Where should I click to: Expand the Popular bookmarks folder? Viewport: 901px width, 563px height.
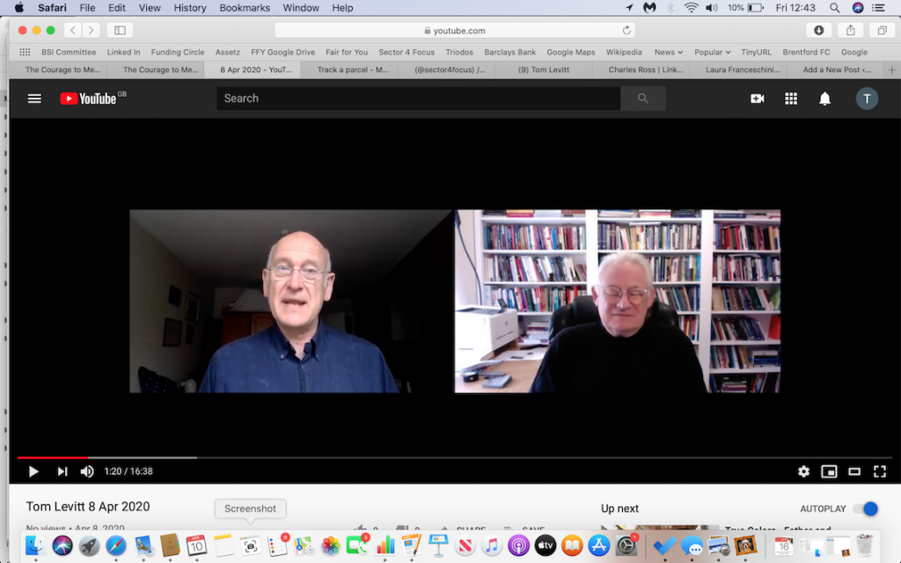pos(712,52)
